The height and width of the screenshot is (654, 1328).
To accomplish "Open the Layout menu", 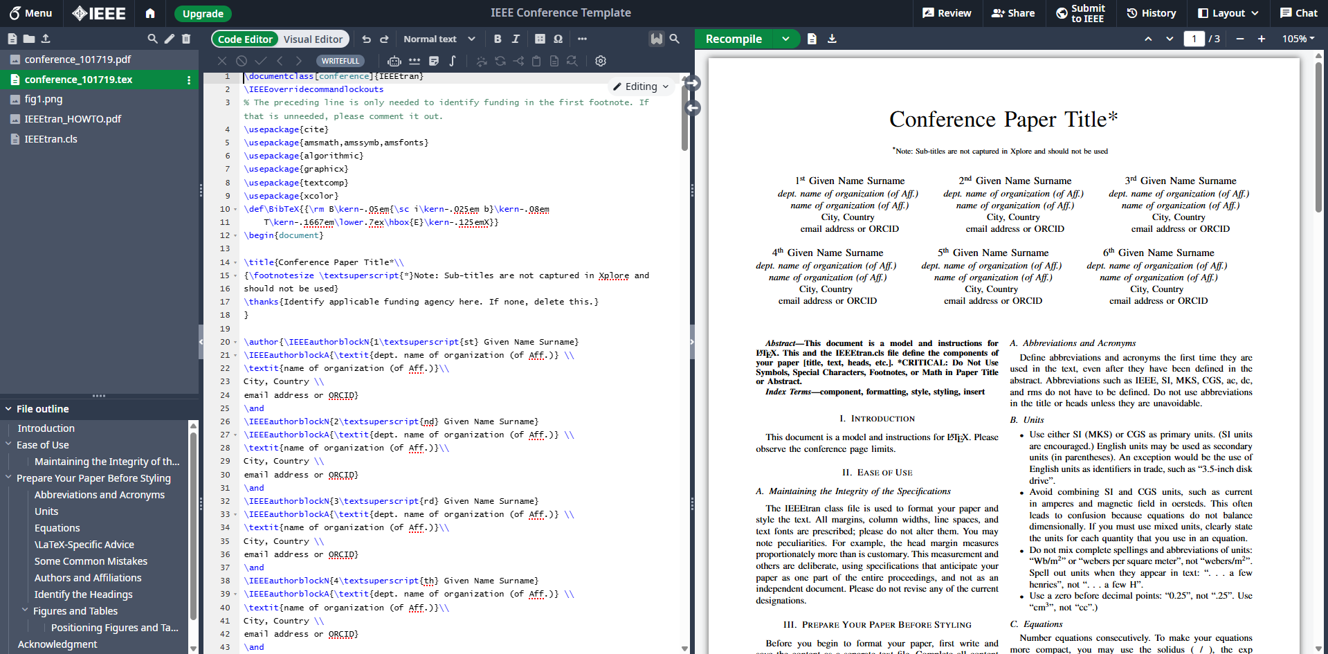I will point(1228,13).
